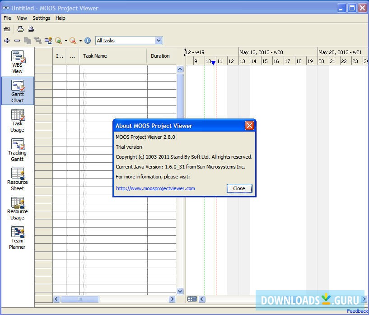Expand the All tasks filter dropdown

(x=159, y=41)
